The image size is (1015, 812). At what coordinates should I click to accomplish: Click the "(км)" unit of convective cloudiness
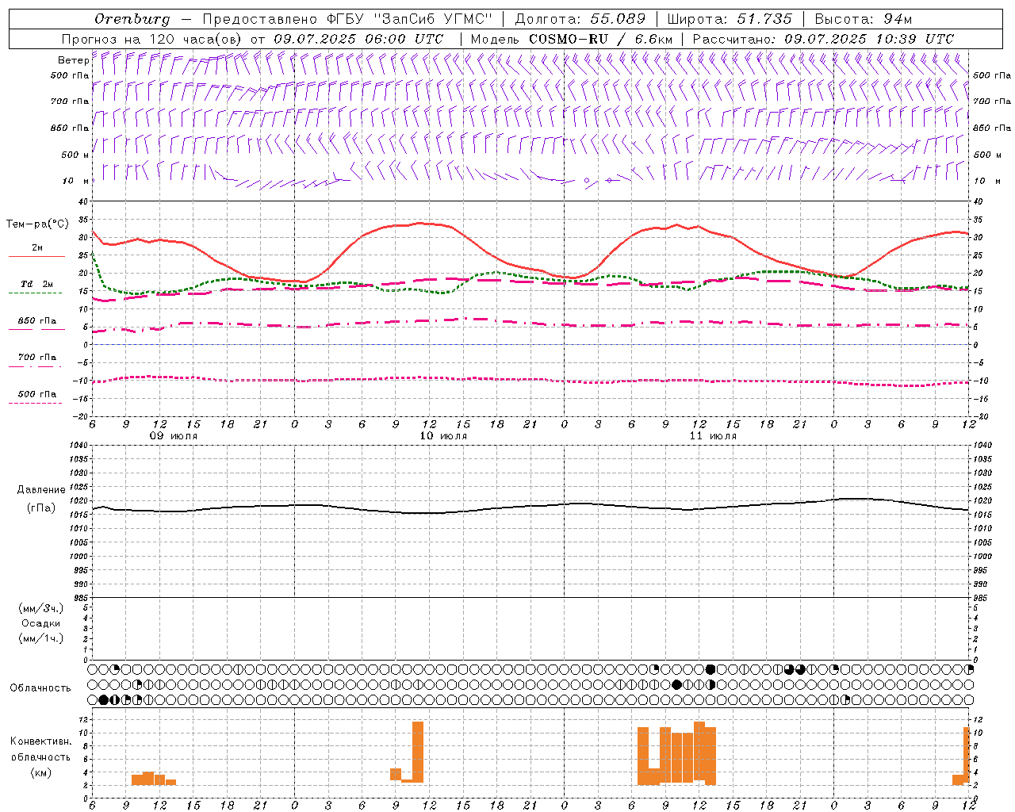41,772
